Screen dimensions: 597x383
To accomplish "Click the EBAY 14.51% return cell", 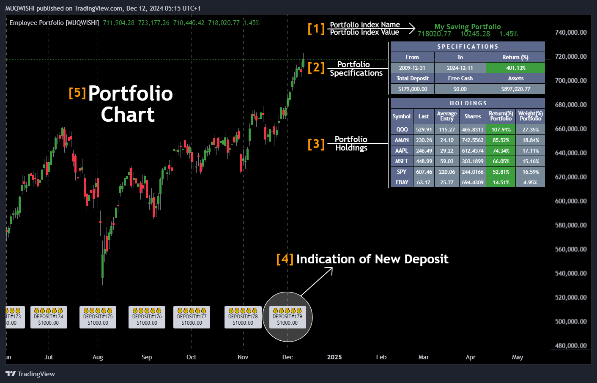I will pos(501,182).
